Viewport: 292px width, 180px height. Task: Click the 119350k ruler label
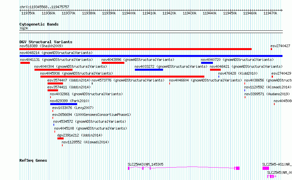(x=28, y=13)
